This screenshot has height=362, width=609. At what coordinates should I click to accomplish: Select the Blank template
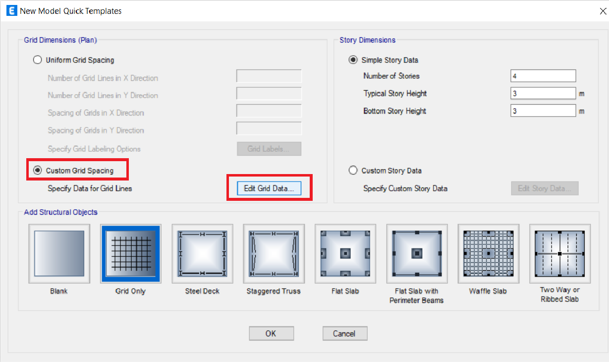[58, 253]
